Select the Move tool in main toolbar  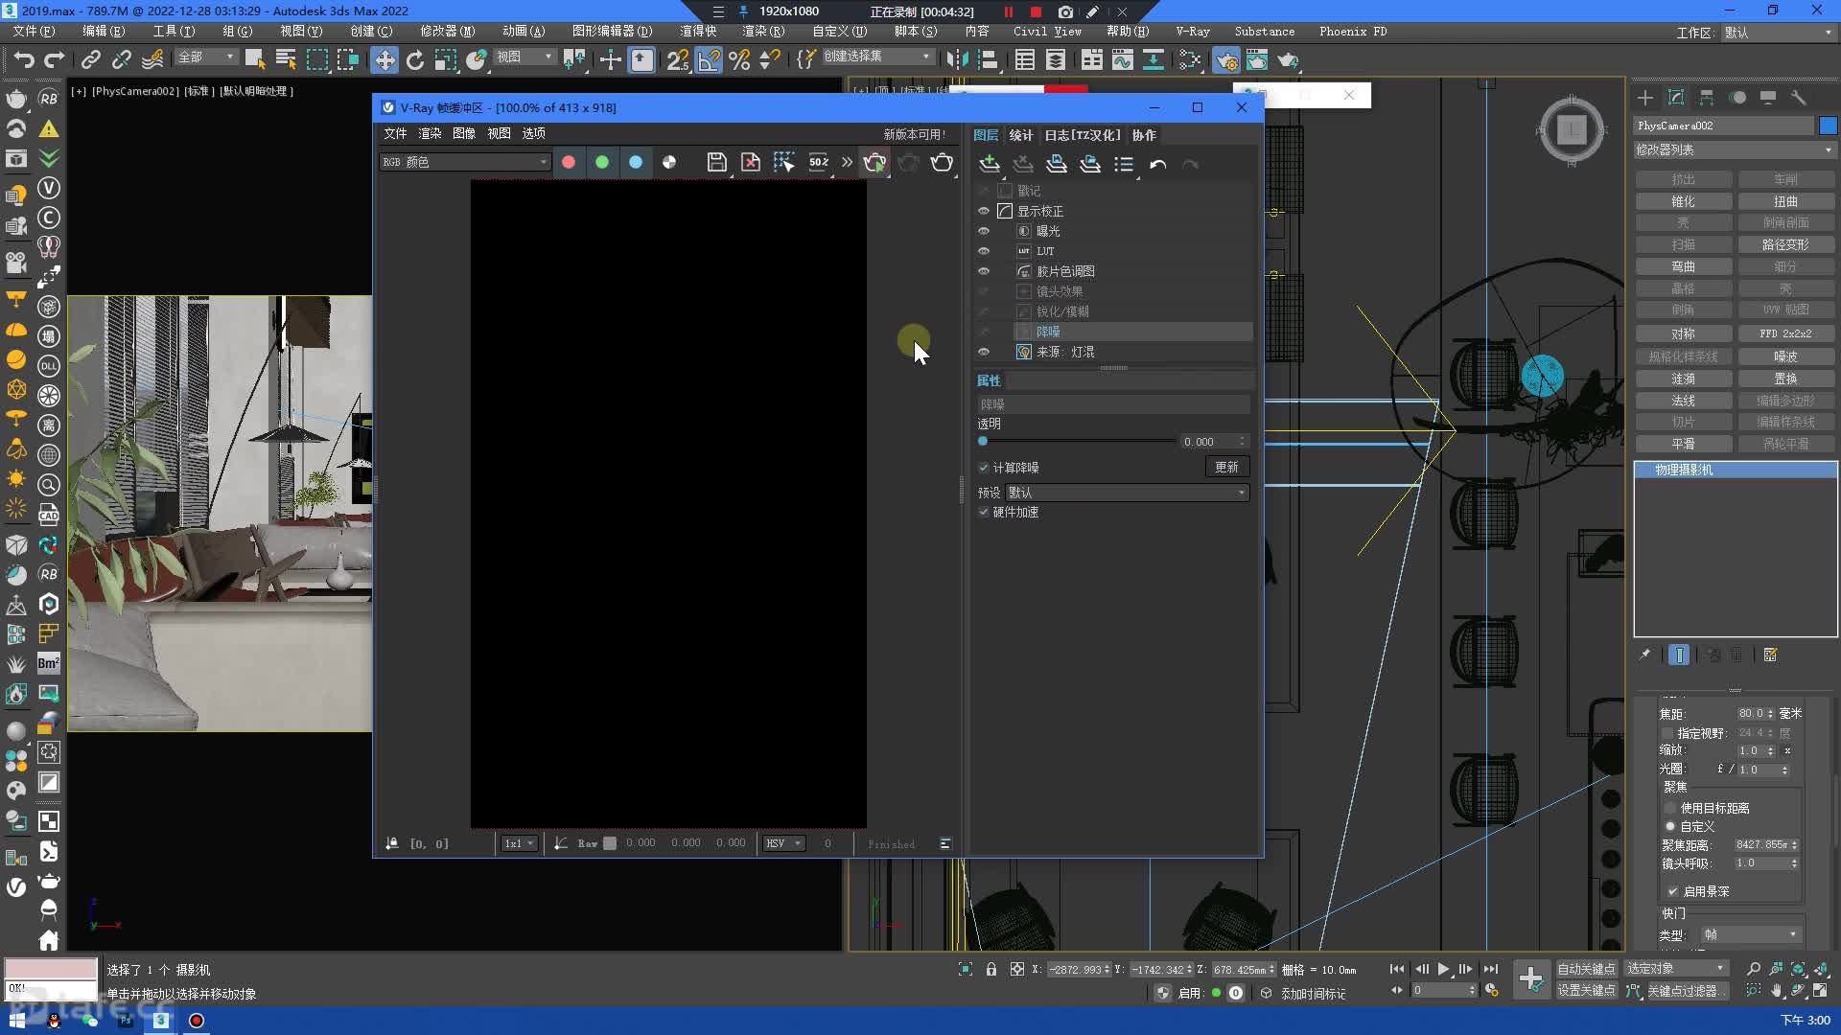point(384,60)
